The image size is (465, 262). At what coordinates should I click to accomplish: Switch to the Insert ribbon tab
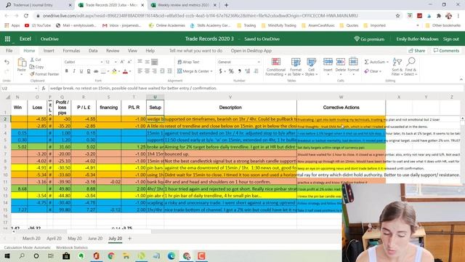[x=49, y=50]
